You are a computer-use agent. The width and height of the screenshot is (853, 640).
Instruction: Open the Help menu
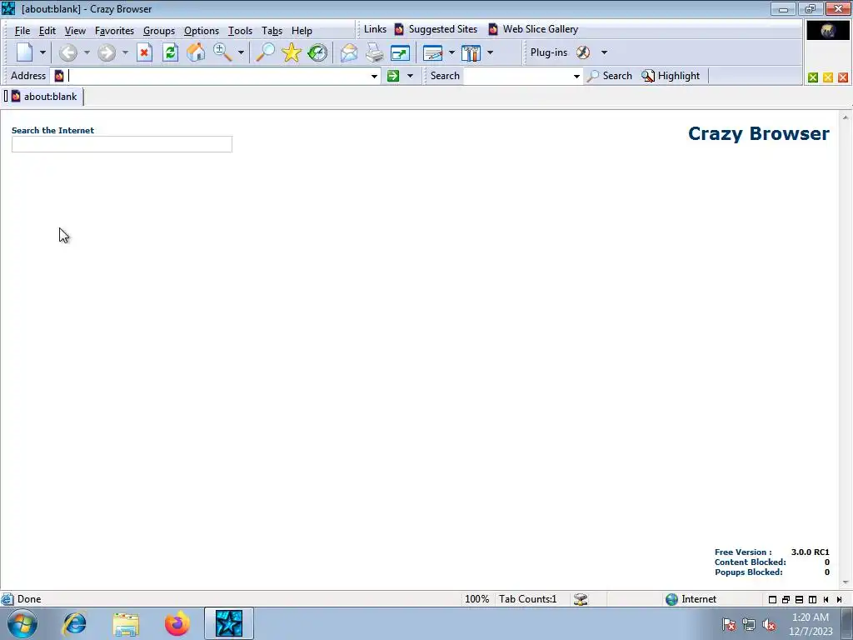coord(302,31)
